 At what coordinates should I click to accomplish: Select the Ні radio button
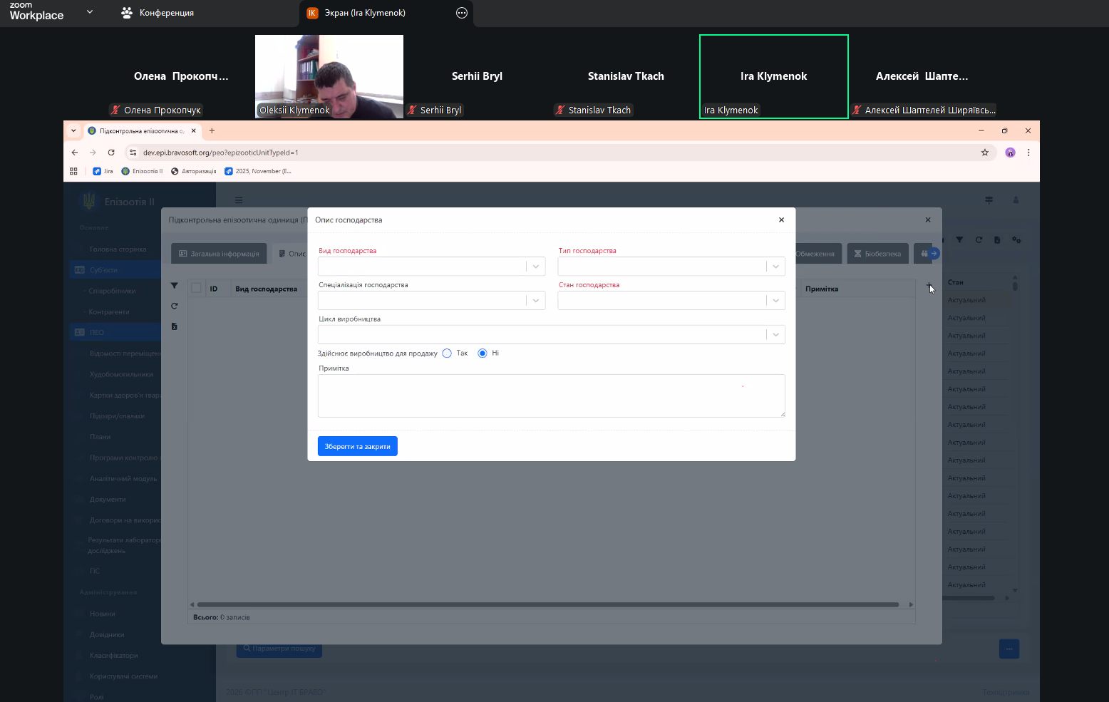(x=483, y=353)
